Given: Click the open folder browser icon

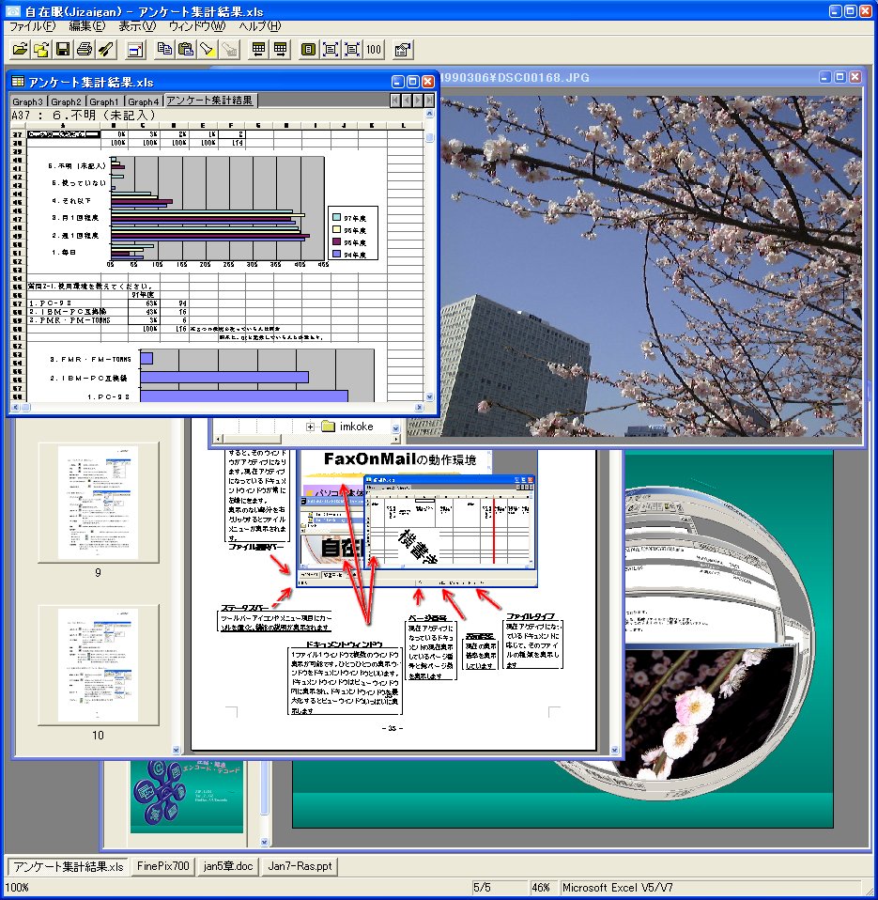Looking at the screenshot, I should [x=41, y=50].
